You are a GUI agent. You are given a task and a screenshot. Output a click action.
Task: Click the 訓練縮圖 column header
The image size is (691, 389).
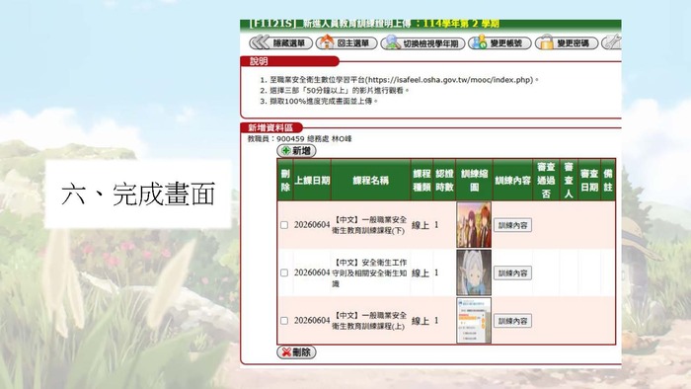click(474, 180)
